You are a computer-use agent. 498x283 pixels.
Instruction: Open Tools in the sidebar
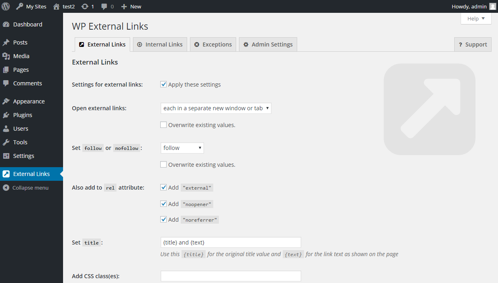click(20, 142)
